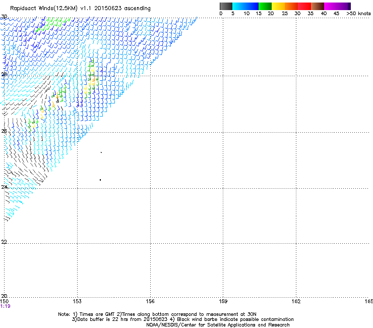Click the longitude axis label 156
Viewport: 373px width, 328px height.
(150, 301)
